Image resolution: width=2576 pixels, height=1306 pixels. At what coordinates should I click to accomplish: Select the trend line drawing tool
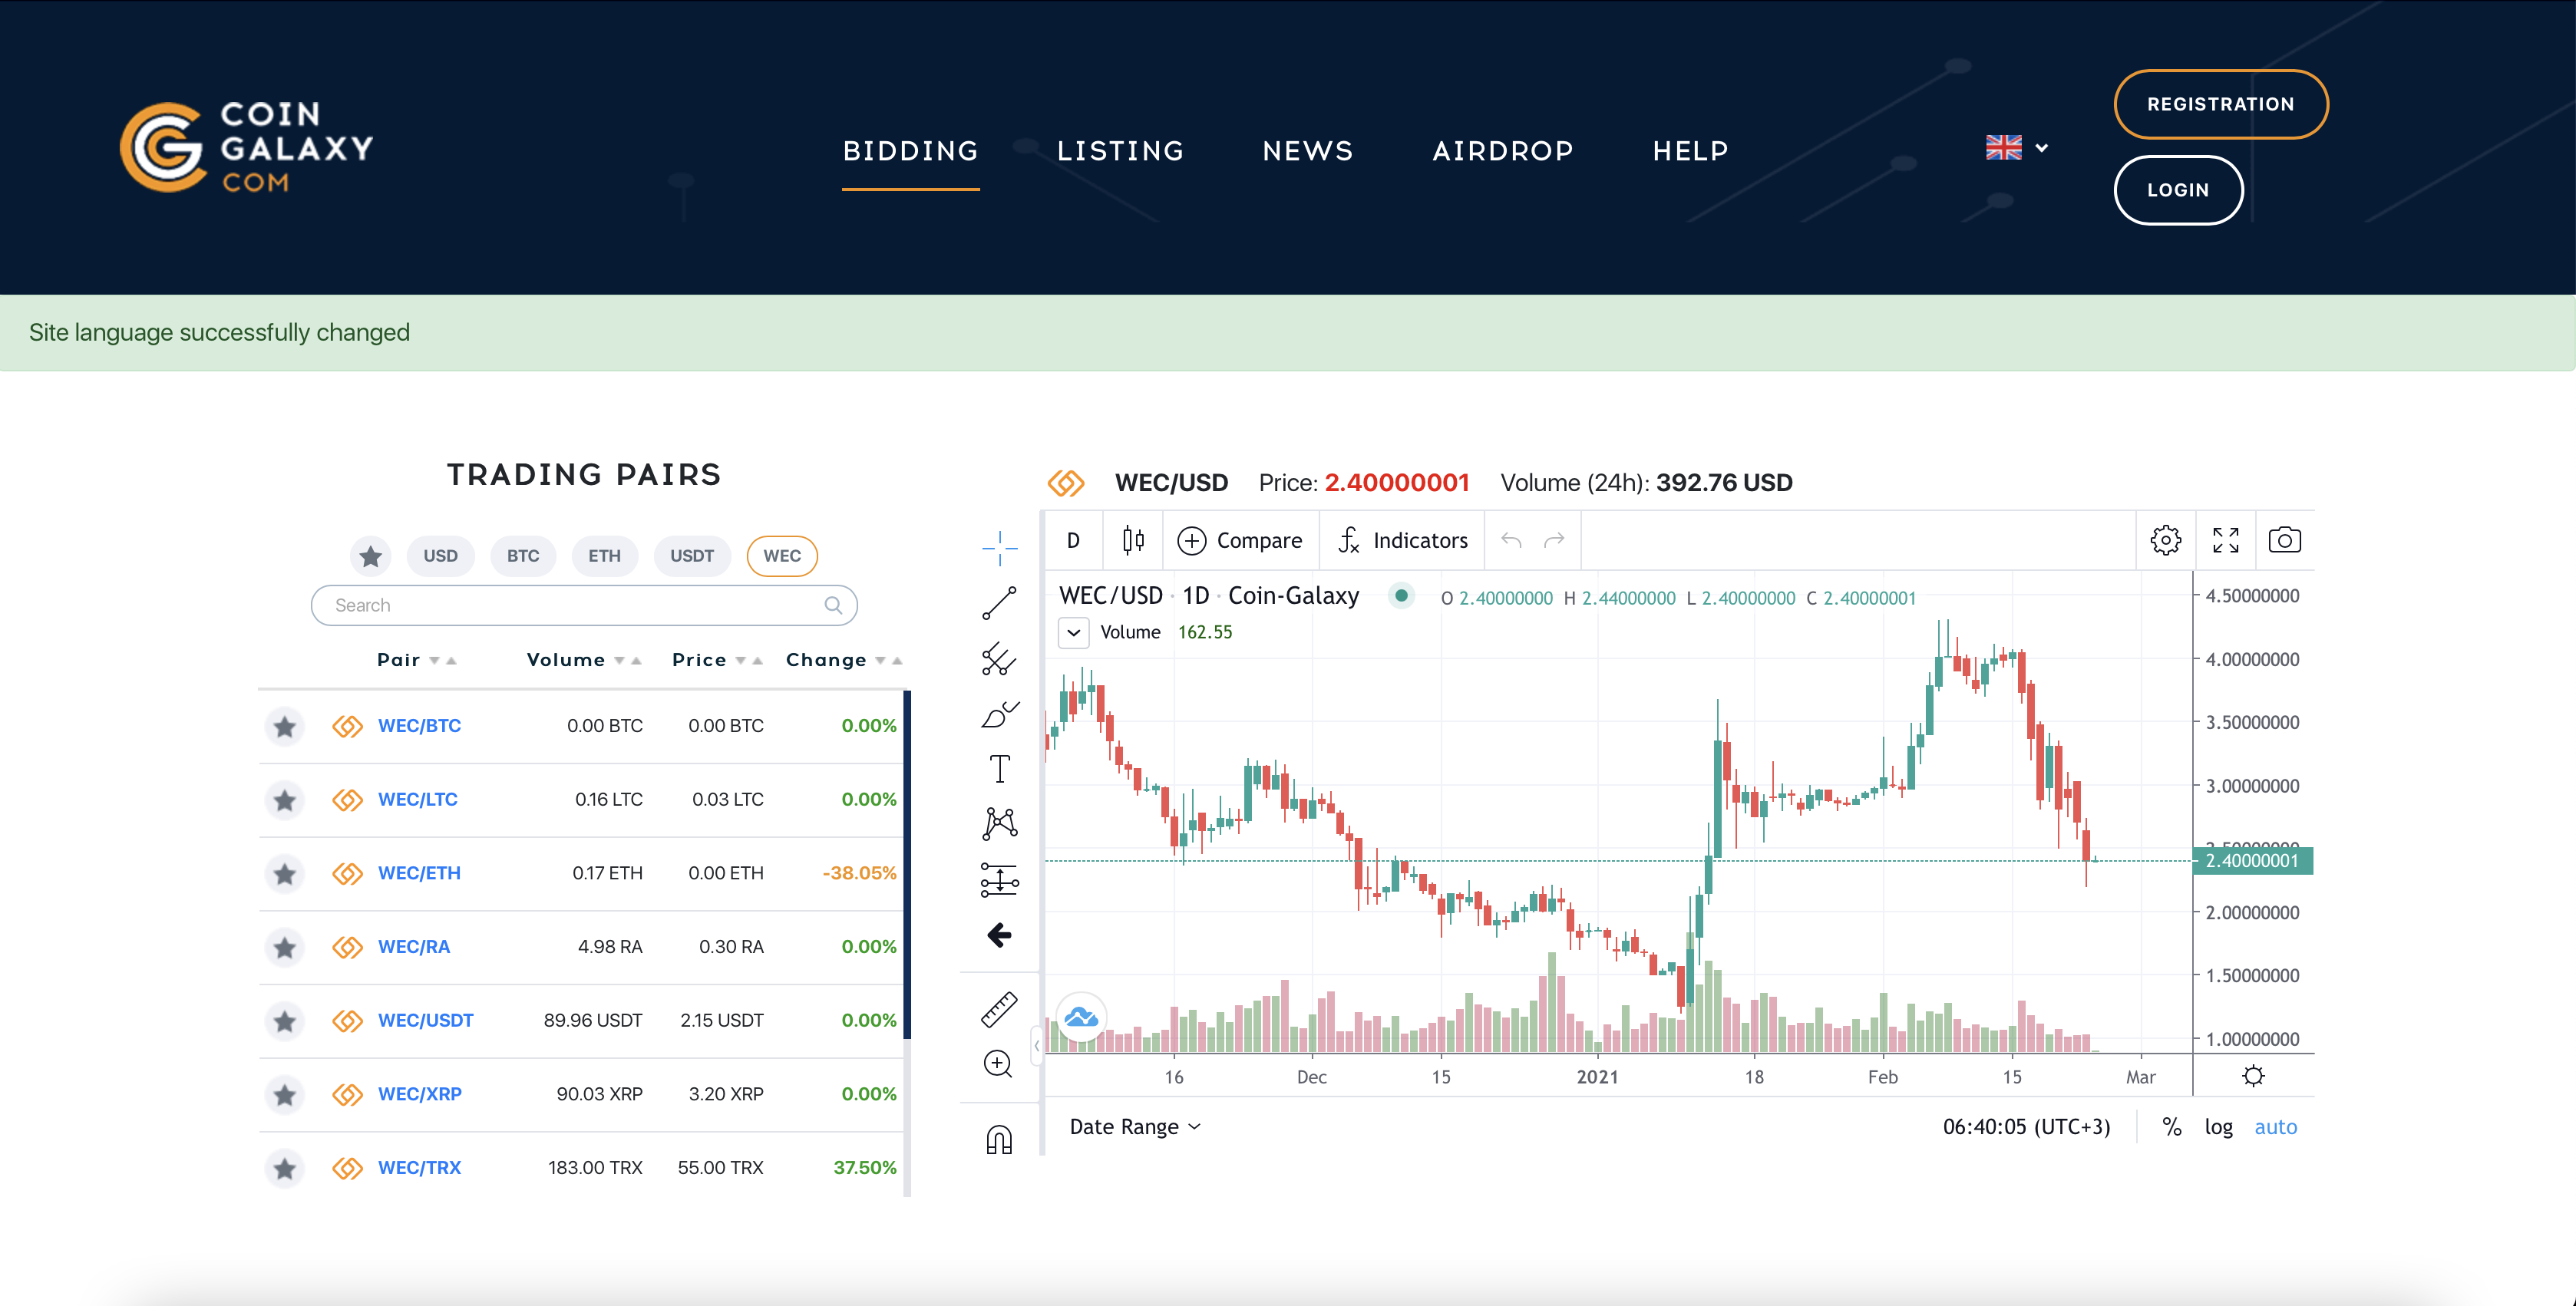999,603
